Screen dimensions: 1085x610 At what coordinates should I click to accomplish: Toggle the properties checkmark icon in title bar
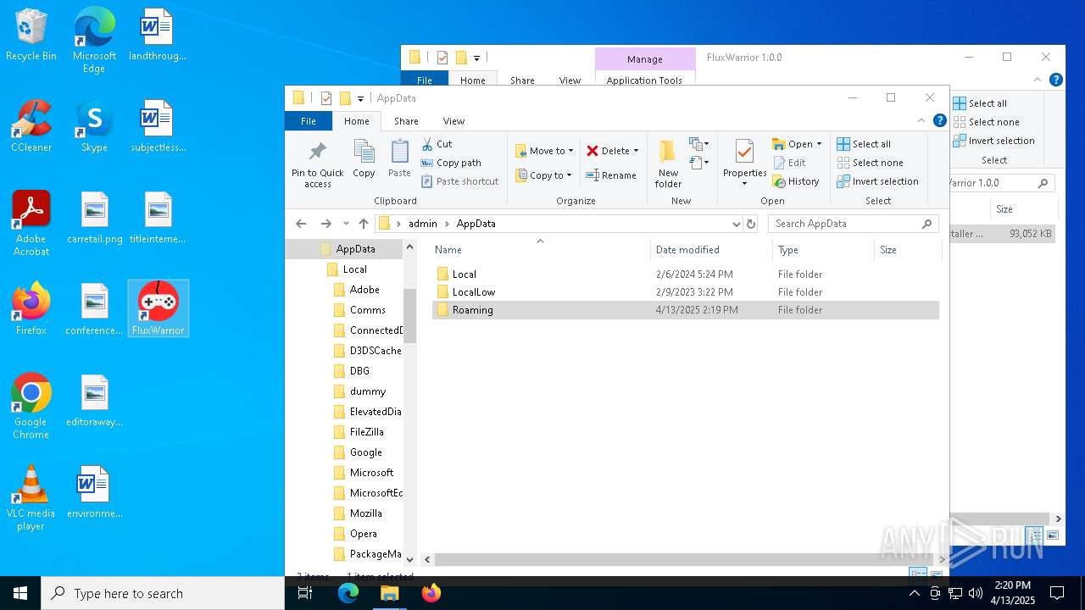point(326,98)
